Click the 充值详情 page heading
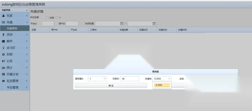Viewport: 252px width, 111px height. (x=37, y=12)
